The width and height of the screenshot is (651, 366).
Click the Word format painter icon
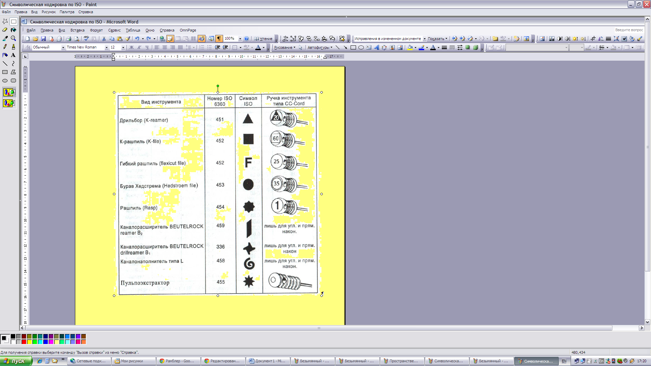coord(128,39)
